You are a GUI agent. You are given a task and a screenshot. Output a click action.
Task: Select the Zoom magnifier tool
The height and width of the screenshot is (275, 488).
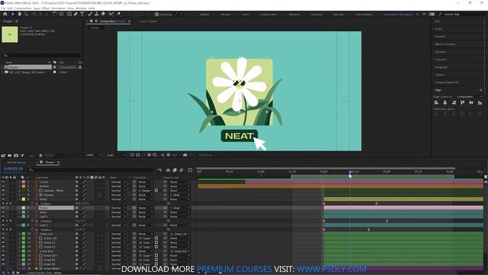tap(26, 14)
